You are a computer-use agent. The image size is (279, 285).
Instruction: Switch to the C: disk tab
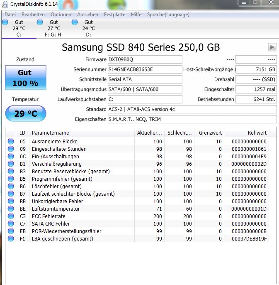tap(19, 28)
